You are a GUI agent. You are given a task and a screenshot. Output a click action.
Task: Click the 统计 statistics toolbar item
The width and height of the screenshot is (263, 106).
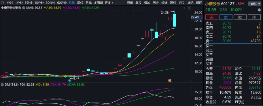pos(164,3)
